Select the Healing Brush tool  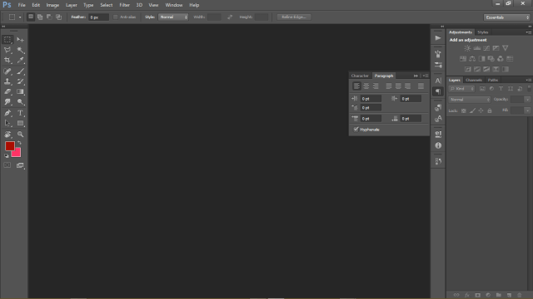coord(7,71)
